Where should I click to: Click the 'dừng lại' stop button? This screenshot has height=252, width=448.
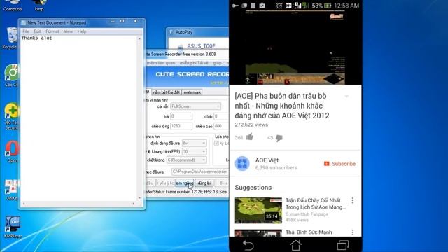204,183
